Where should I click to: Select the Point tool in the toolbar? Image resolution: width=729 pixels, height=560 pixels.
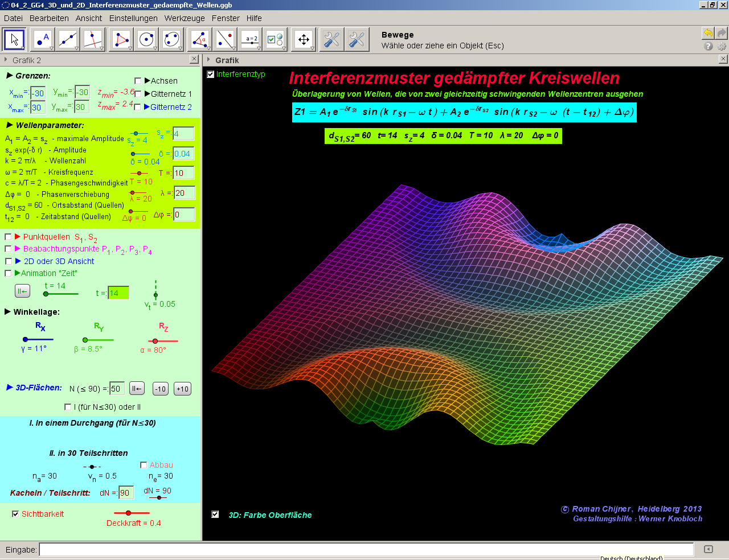point(42,40)
